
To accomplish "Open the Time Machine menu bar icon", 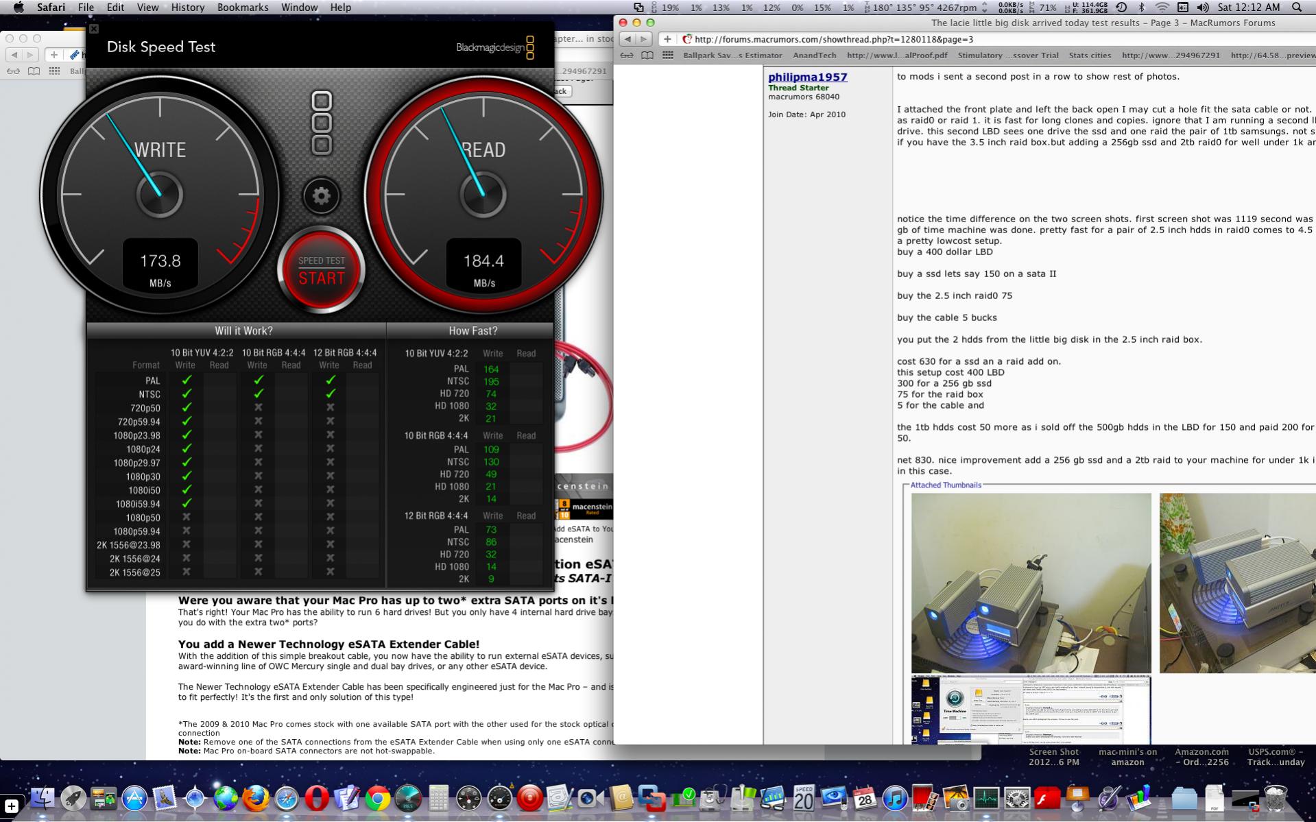I will tap(1121, 8).
